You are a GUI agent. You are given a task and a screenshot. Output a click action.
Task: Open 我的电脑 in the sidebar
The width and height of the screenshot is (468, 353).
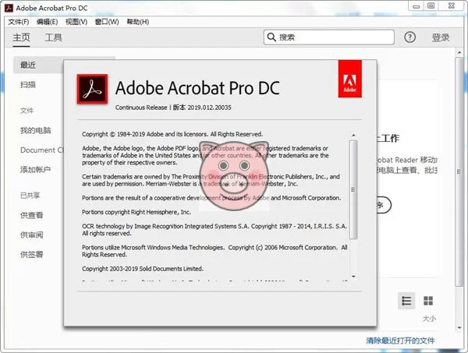click(36, 130)
